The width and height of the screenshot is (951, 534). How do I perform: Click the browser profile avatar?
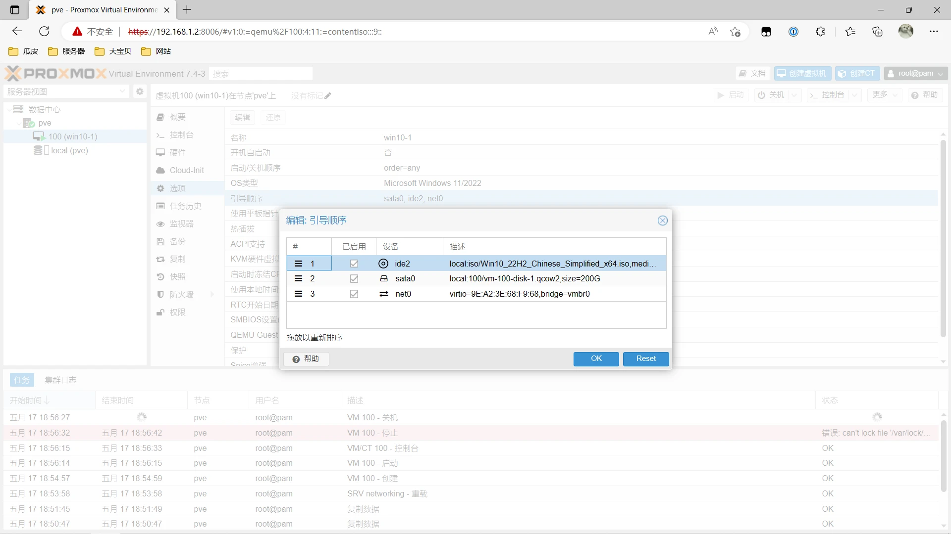906,31
